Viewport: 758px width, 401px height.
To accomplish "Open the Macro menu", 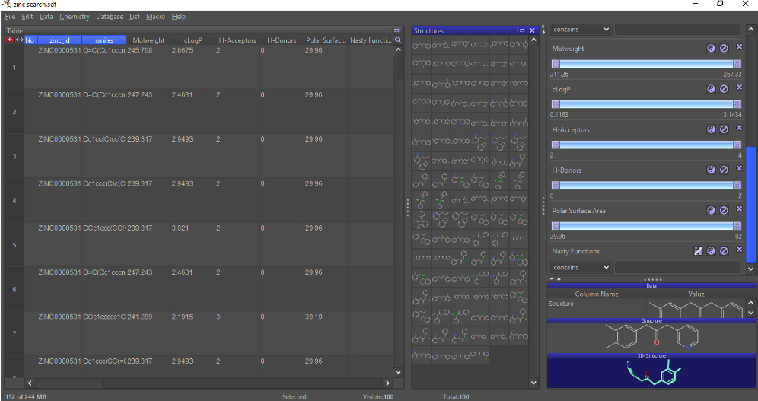I will click(155, 17).
